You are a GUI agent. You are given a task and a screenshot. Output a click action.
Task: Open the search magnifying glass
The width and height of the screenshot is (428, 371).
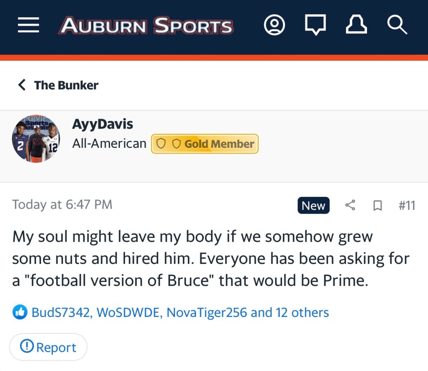[x=397, y=26]
